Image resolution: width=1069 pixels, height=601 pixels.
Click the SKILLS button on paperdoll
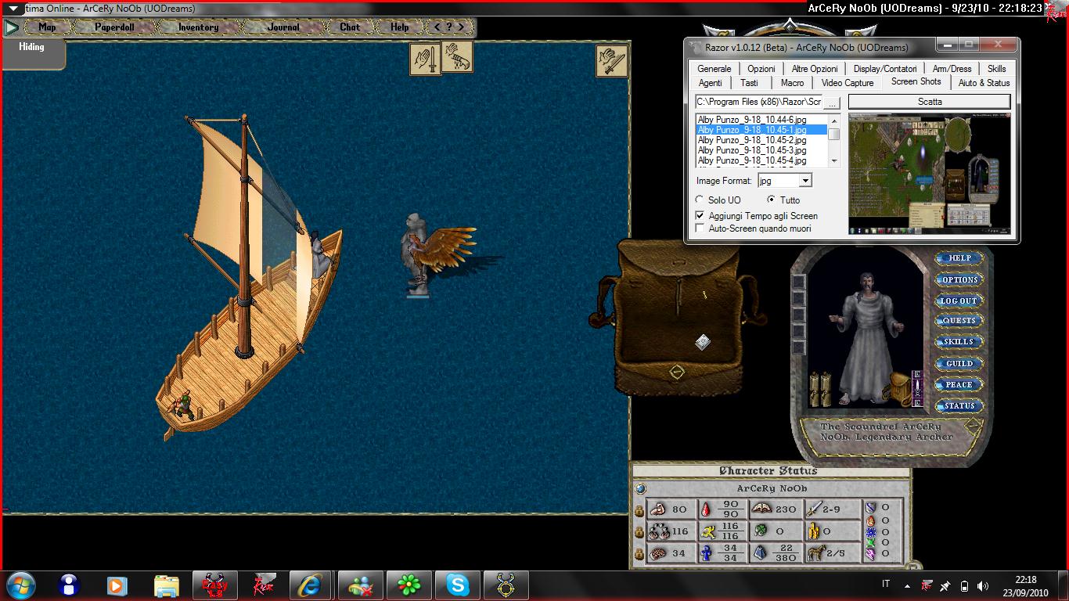pos(959,342)
